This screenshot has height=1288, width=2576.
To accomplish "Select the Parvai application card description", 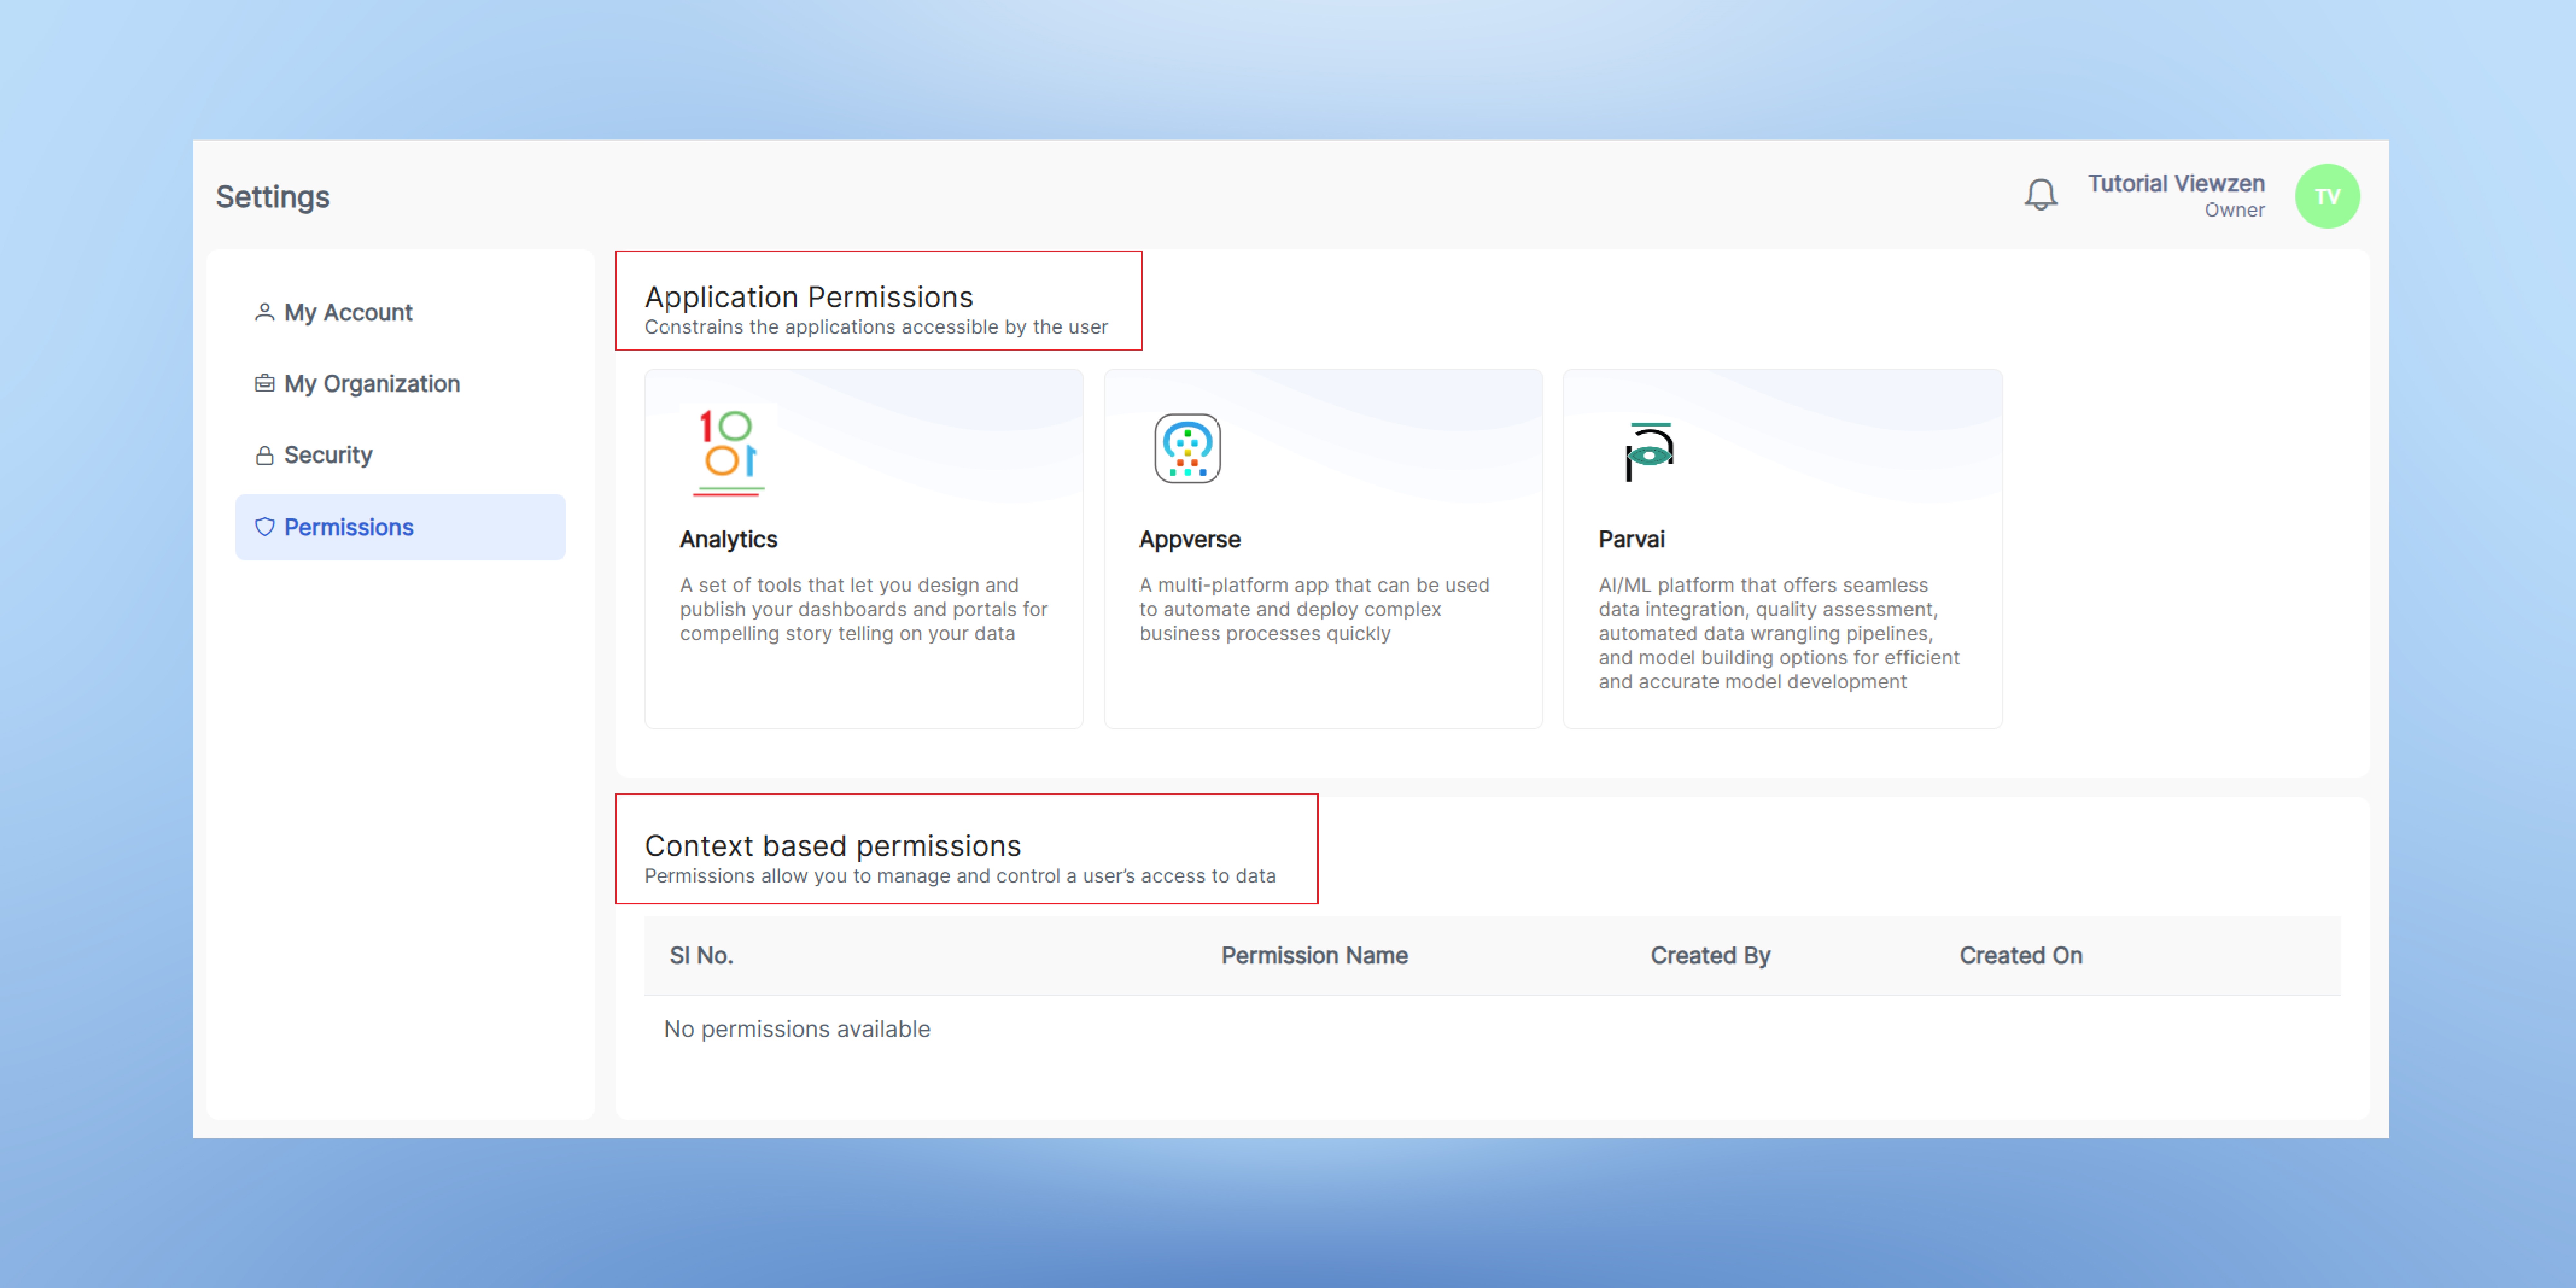I will click(1778, 633).
